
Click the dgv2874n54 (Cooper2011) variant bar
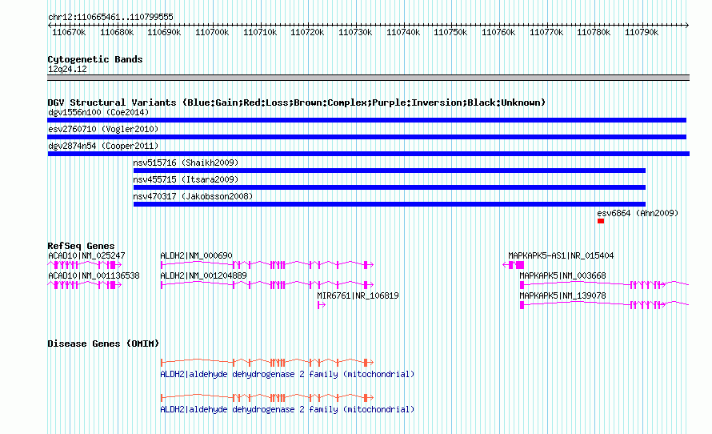pos(369,154)
